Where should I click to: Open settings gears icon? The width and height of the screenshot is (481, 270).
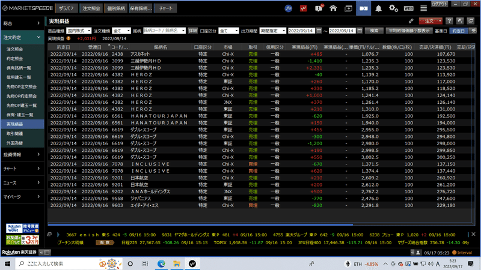393,8
